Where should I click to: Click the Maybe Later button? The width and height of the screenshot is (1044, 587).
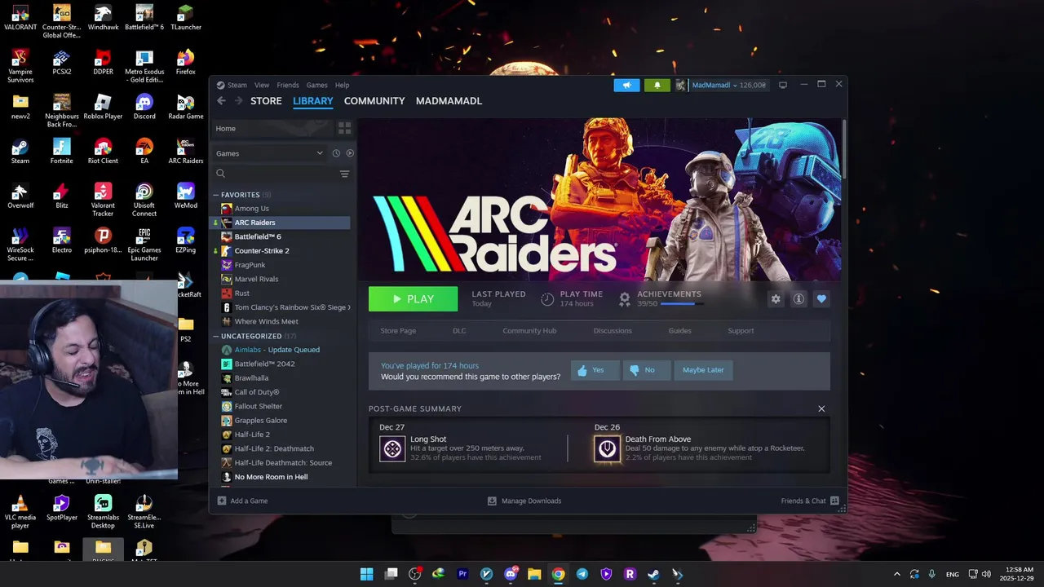[703, 370]
